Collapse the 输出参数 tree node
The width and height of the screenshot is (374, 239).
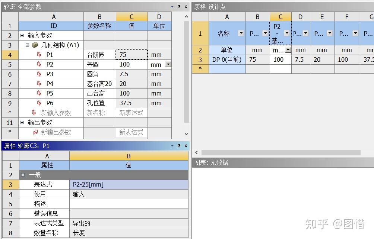coord(23,122)
